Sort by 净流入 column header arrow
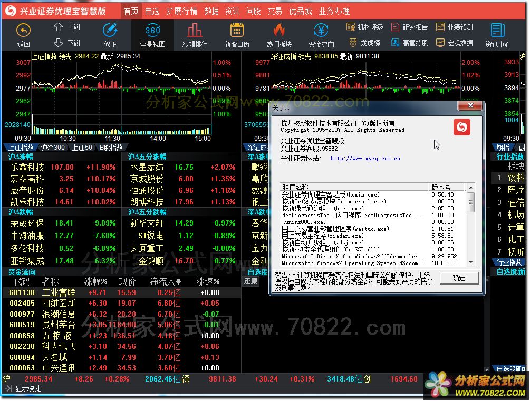 click(179, 282)
